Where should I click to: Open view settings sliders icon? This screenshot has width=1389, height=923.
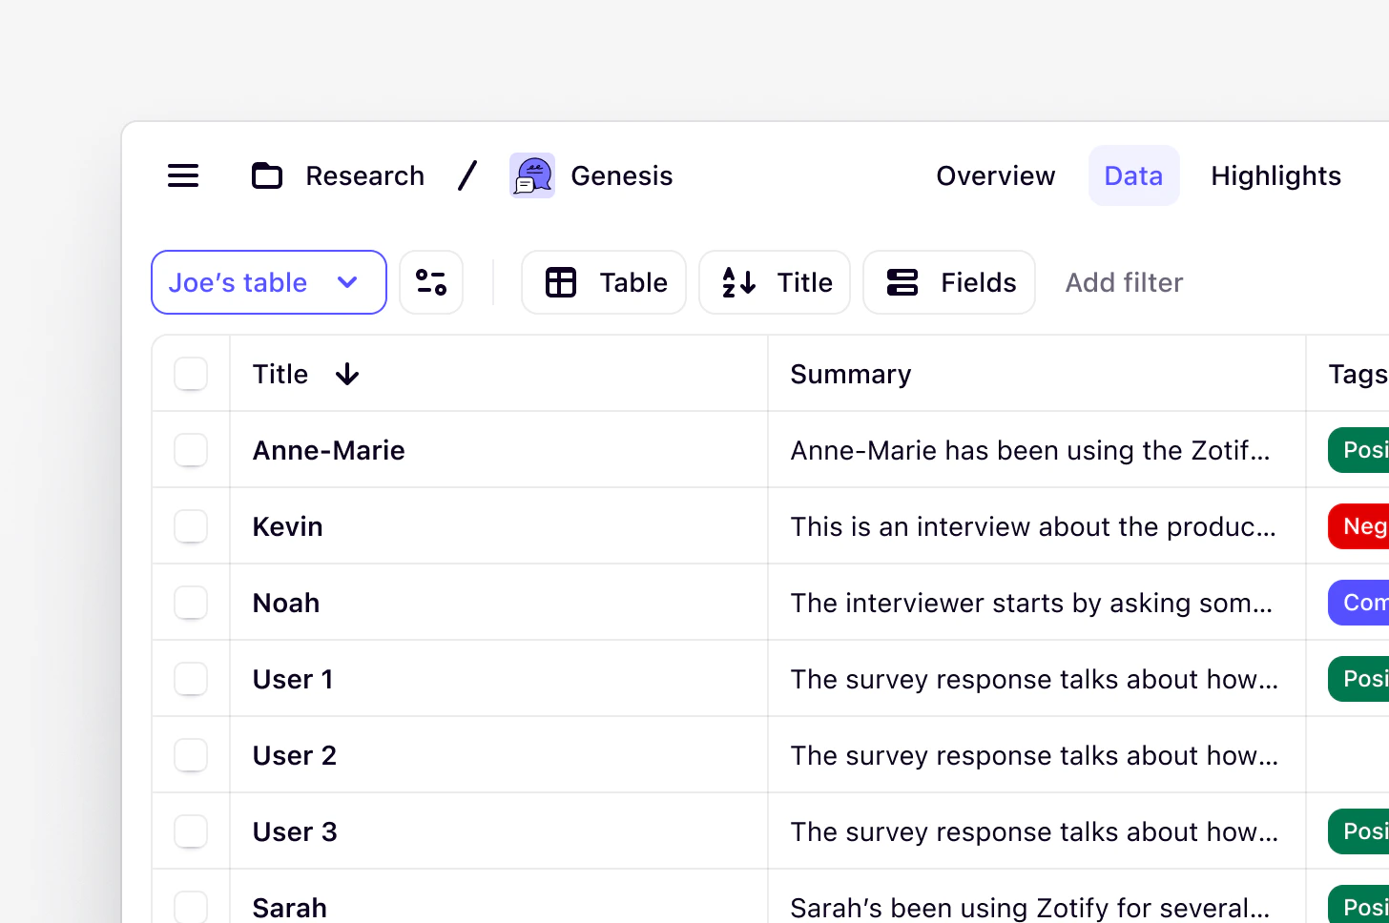[431, 282]
